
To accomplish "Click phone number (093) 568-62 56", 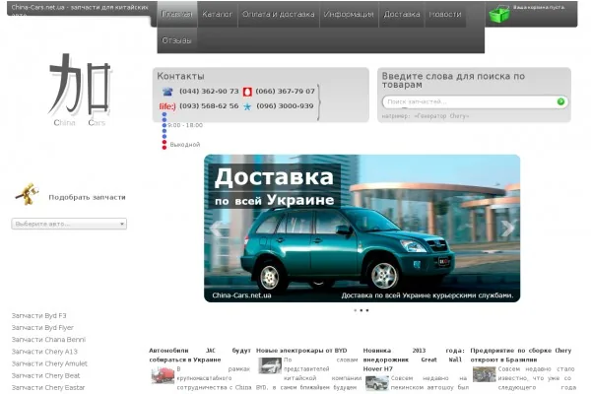I will click(x=209, y=106).
